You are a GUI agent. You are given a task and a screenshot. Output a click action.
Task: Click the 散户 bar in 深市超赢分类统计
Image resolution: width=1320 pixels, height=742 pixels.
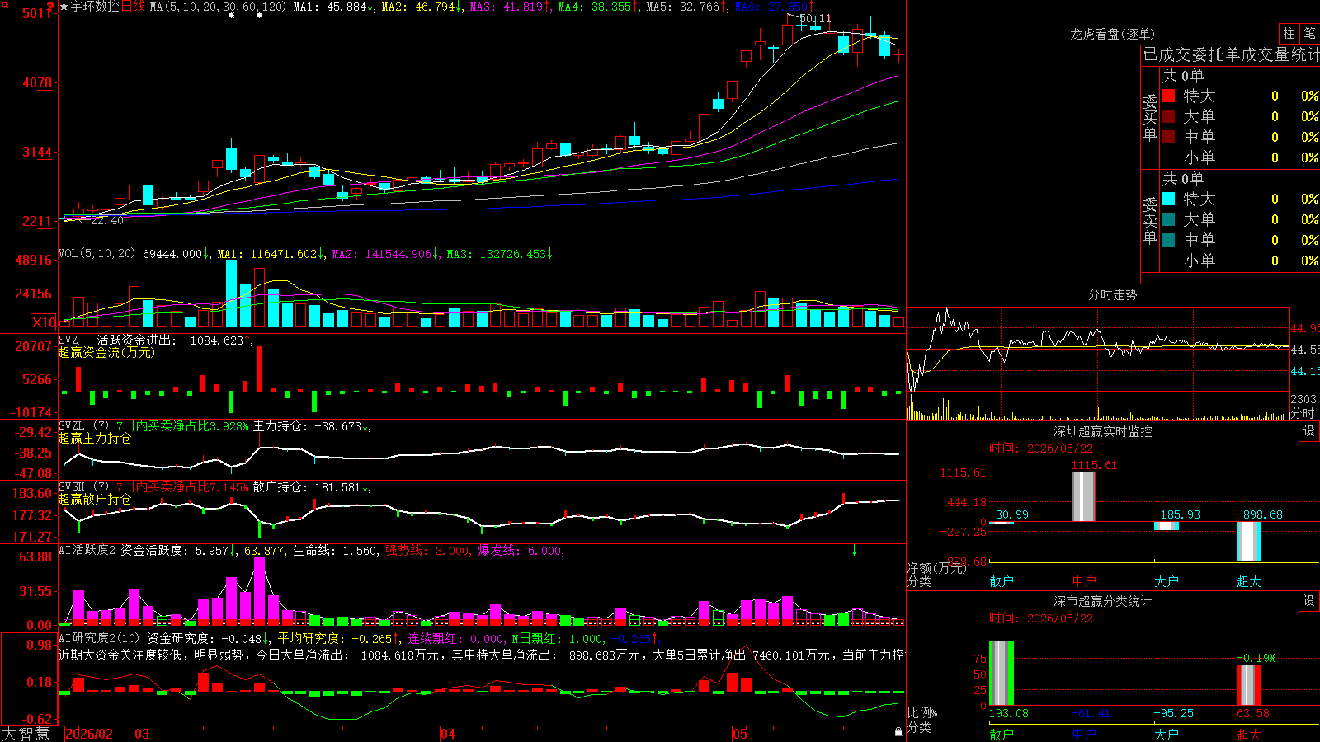click(1002, 674)
